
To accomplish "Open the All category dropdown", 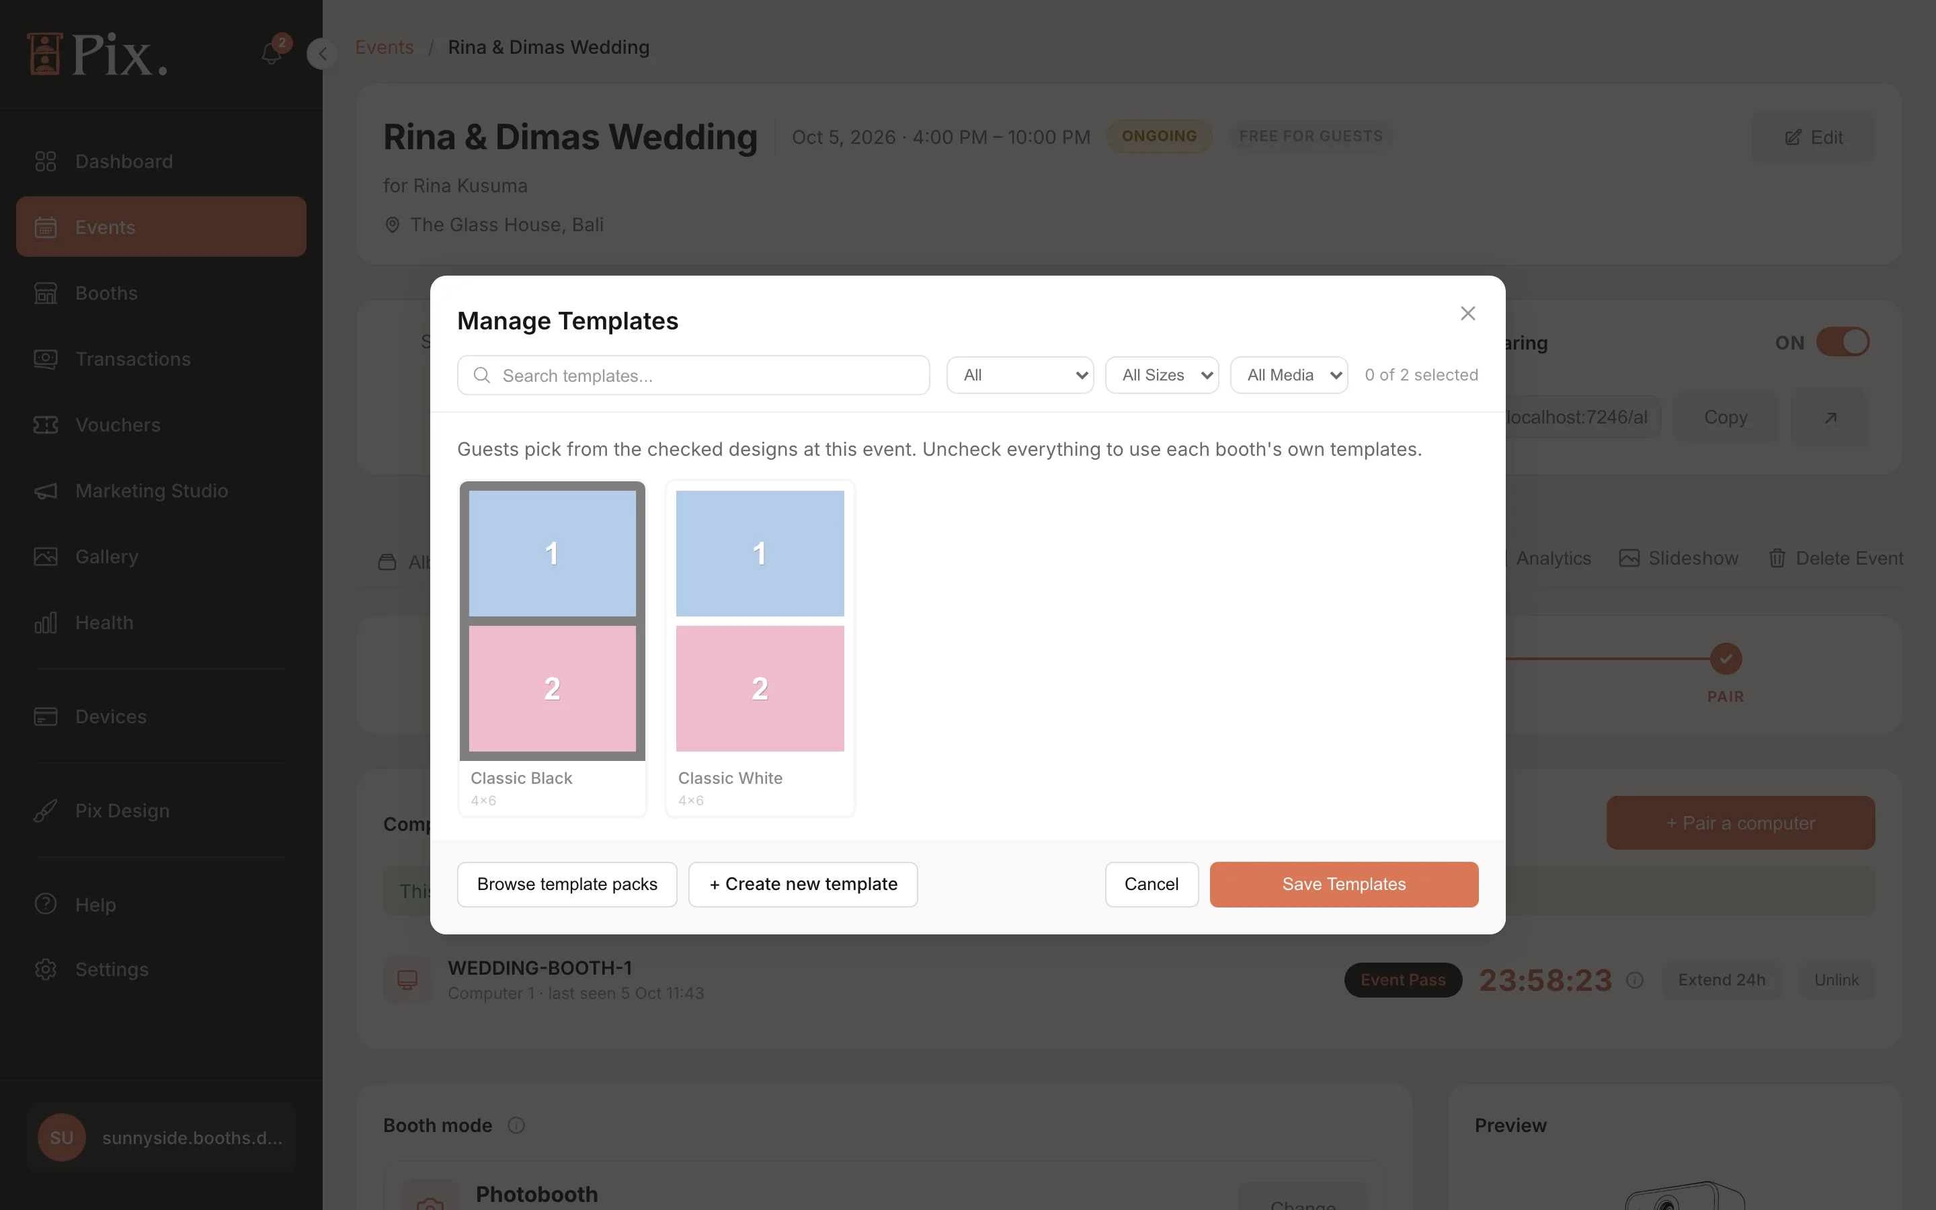I will (1020, 374).
